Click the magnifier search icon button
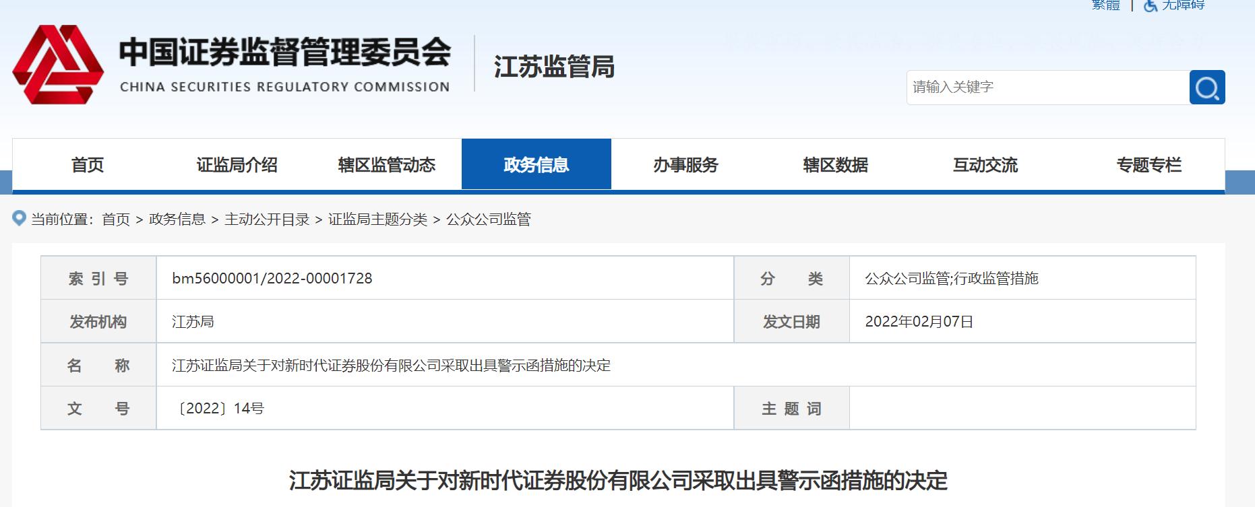This screenshot has width=1255, height=507. 1206,88
